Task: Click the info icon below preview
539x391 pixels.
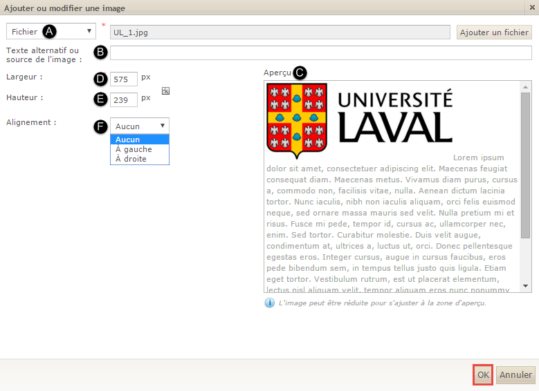Action: pyautogui.click(x=270, y=303)
